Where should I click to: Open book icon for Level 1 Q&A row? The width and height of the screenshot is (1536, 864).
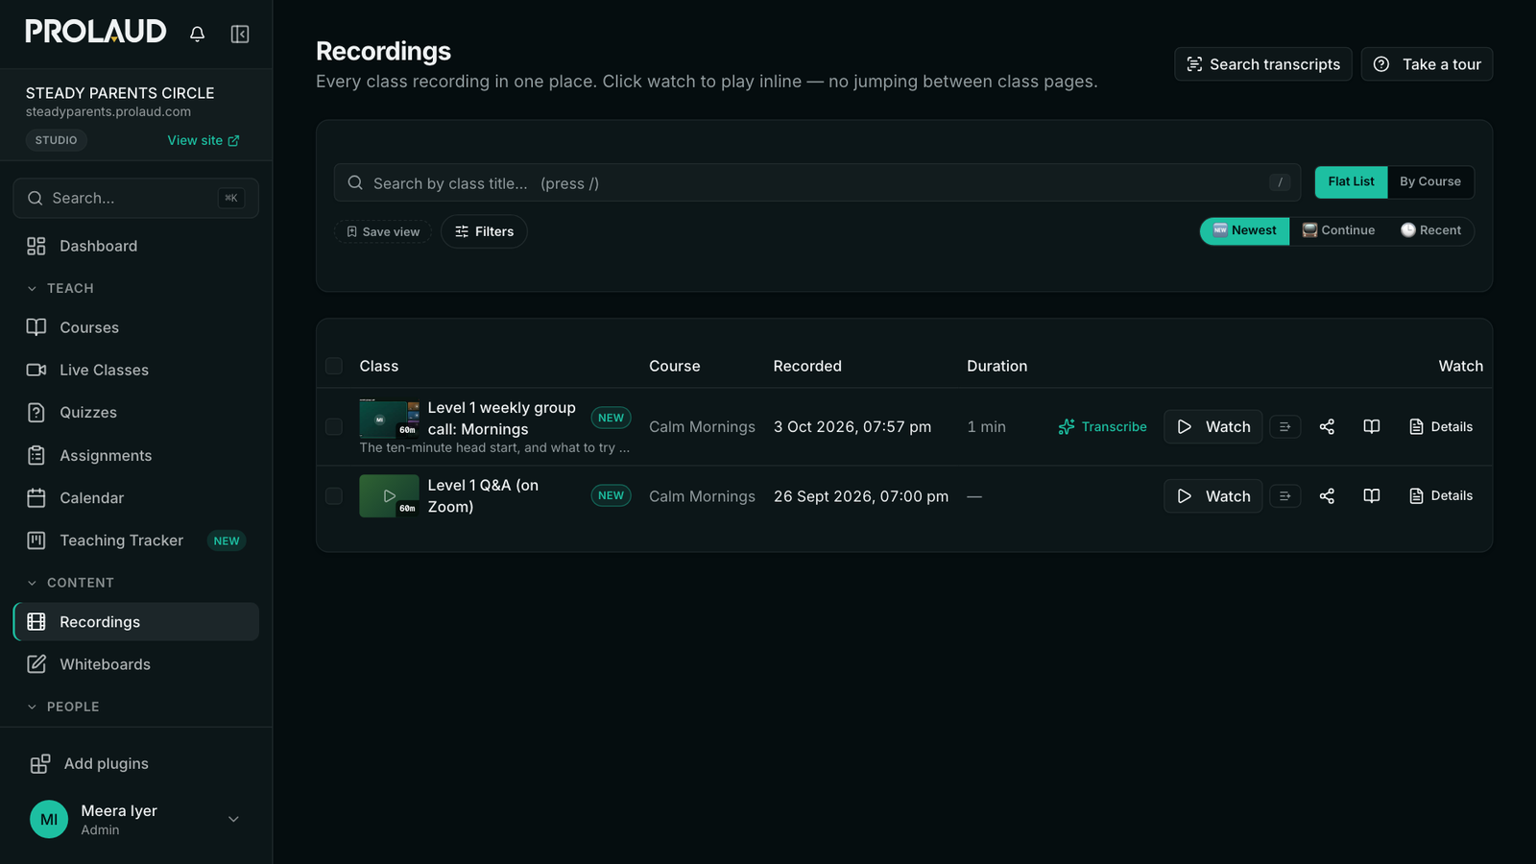1372,496
